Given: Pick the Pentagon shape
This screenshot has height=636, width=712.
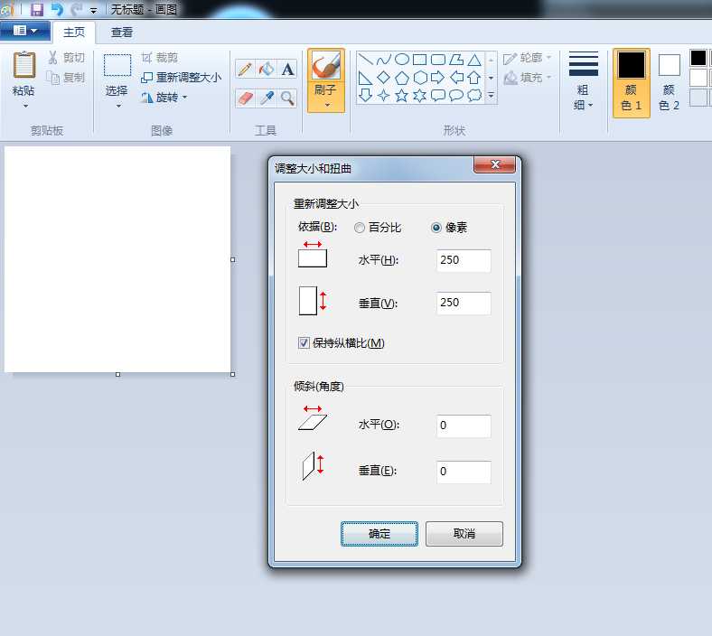Looking at the screenshot, I should click(402, 78).
